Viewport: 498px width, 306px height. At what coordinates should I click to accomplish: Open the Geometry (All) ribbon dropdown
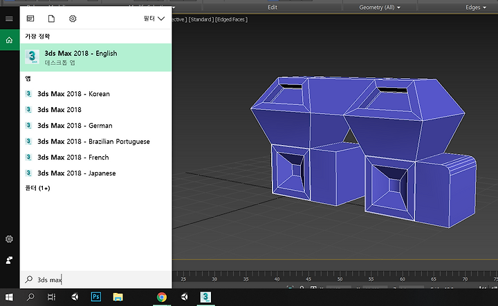[x=380, y=8]
